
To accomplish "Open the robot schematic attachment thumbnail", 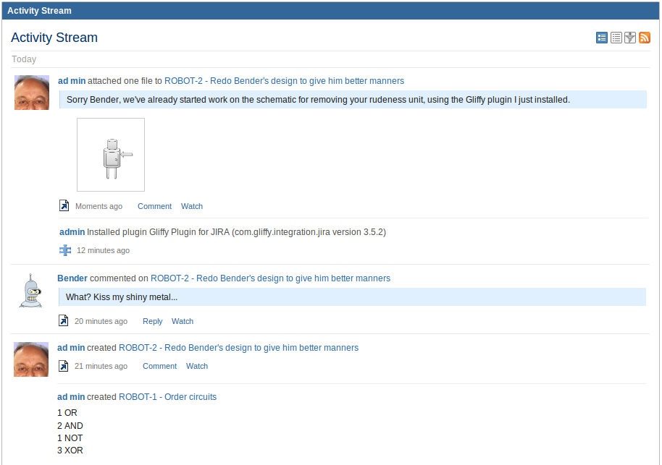I will tap(111, 155).
